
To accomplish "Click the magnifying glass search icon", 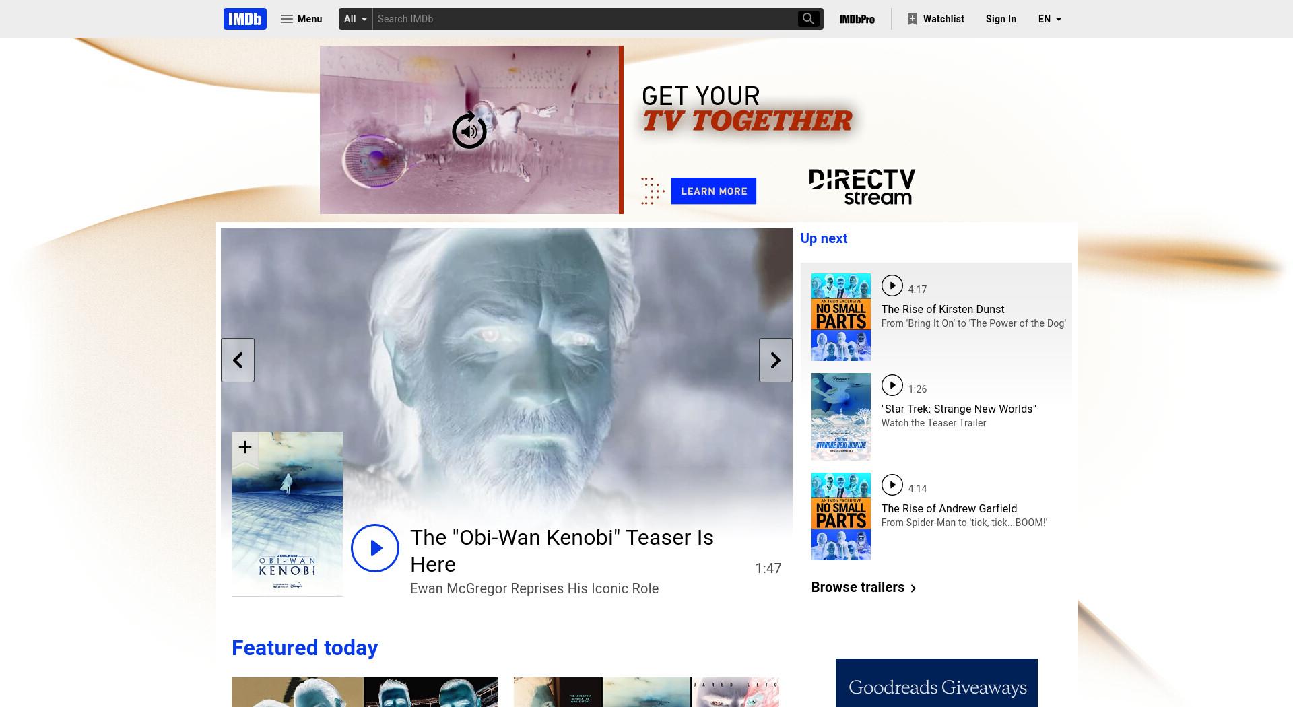I will [x=808, y=19].
